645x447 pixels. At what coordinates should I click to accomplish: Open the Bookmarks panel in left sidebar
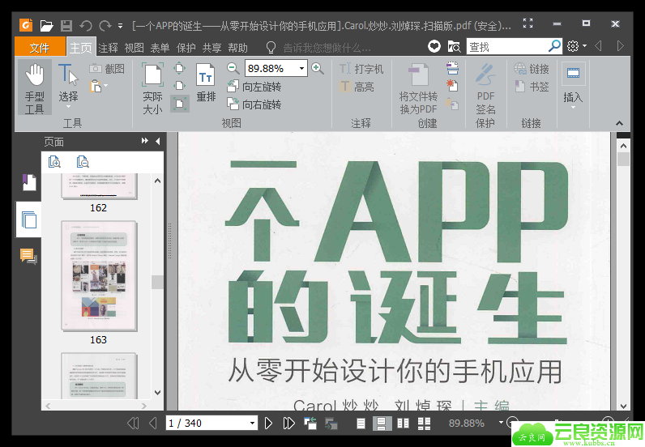(x=29, y=182)
